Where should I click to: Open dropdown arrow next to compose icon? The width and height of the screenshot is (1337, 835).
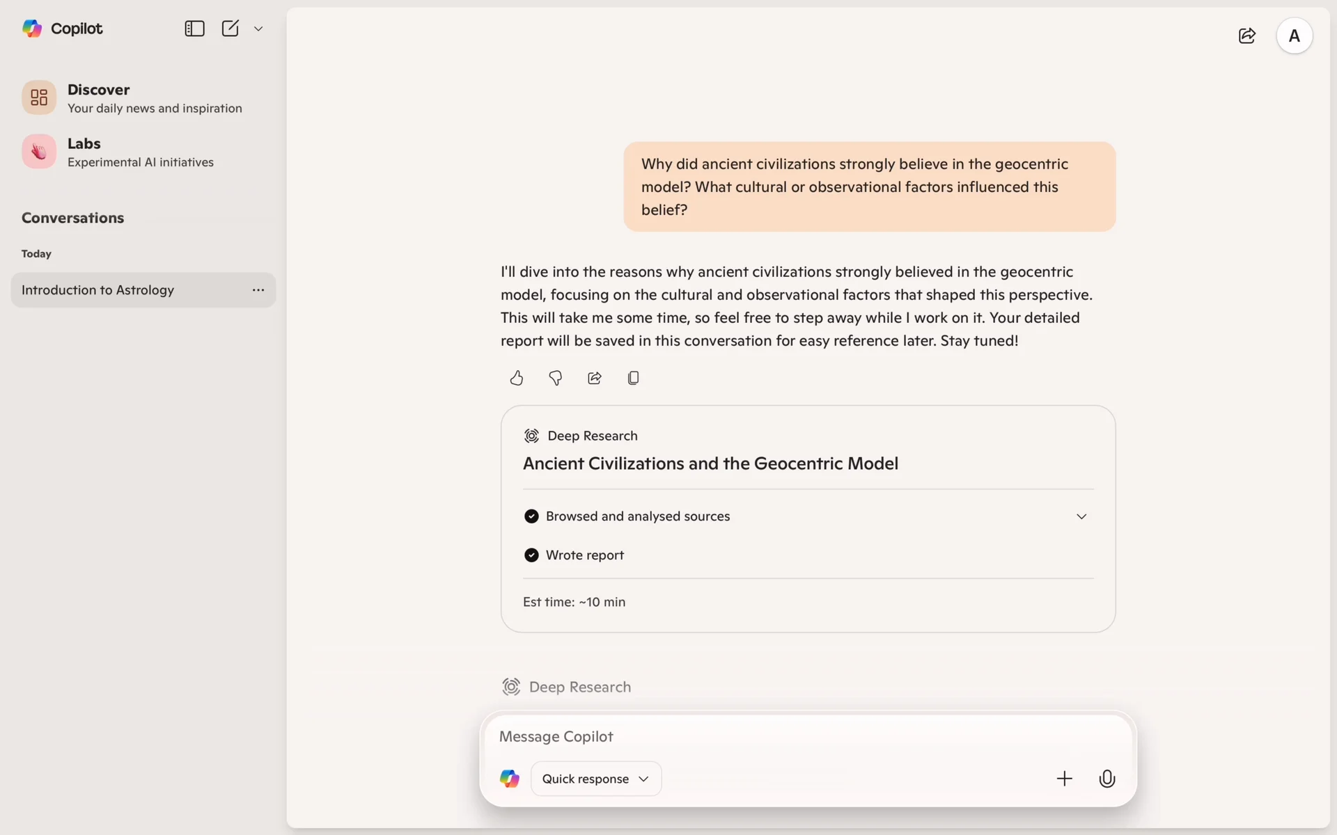coord(258,29)
